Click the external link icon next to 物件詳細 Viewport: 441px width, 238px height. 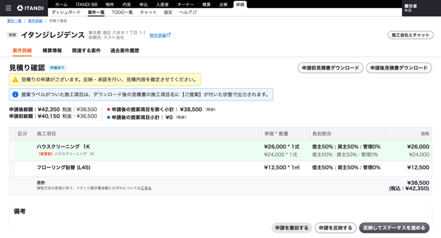(169, 35)
